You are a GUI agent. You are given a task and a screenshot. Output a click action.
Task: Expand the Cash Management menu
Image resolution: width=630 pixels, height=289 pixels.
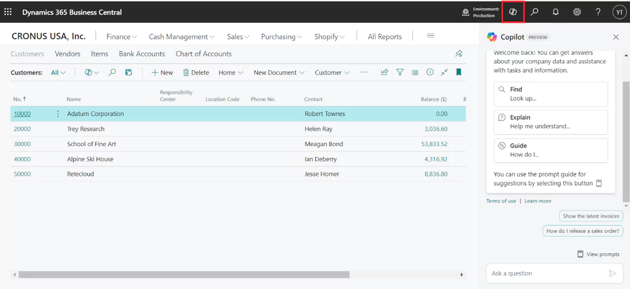point(182,37)
